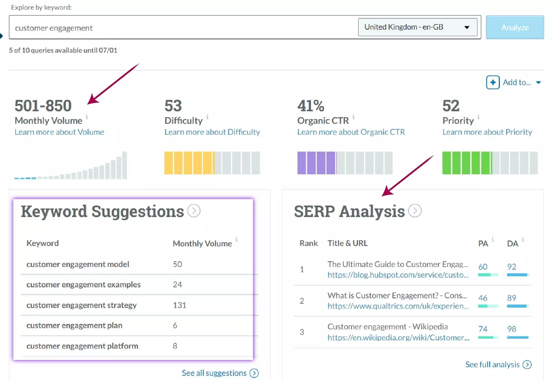This screenshot has width=555, height=380.
Task: Click the Title & URL column header
Action: point(347,243)
